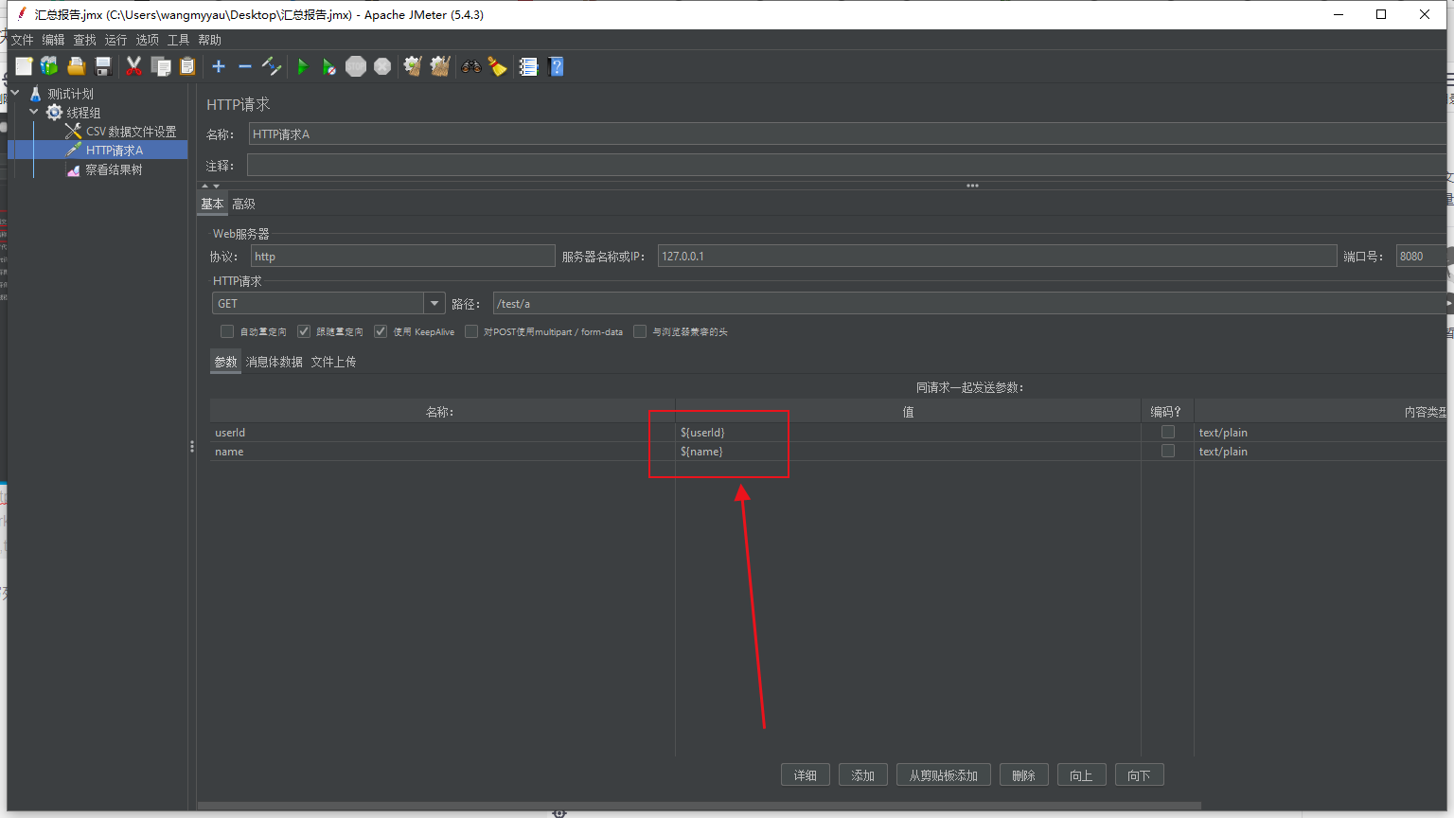Click the 注释 comment field
This screenshot has height=818, width=1454.
tap(847, 165)
